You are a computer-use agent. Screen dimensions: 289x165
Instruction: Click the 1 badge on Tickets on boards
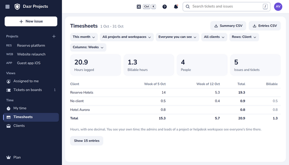55,90
